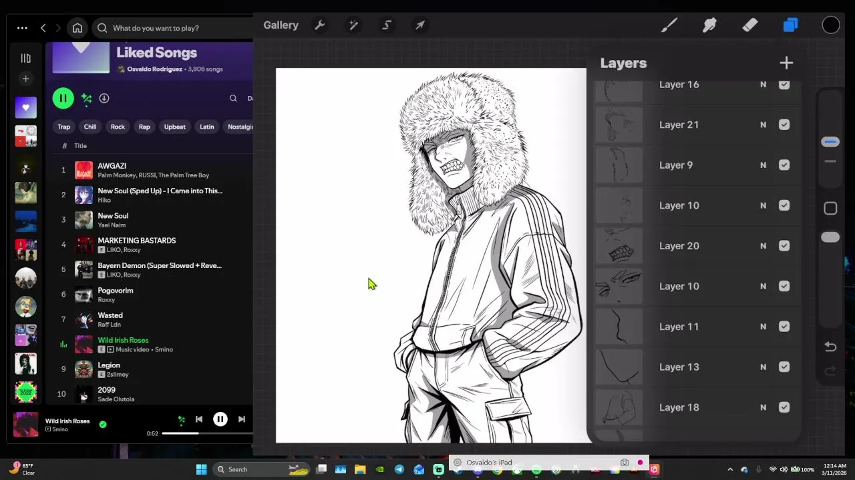This screenshot has height=480, width=855.
Task: Open Your Library icon in Spotify
Action: [25, 58]
